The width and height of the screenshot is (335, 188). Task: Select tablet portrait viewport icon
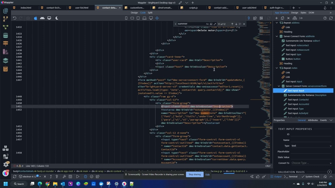tap(132, 18)
